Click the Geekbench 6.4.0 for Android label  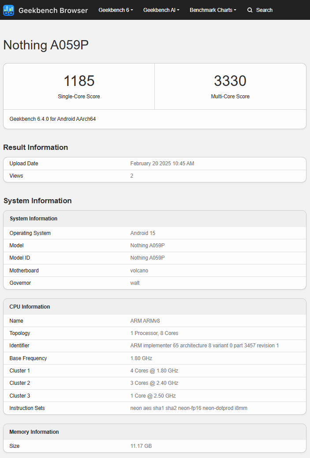[52, 119]
